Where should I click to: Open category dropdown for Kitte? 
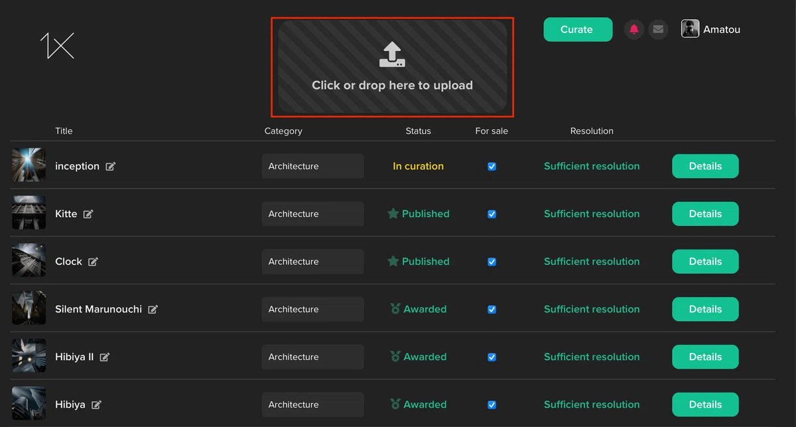[313, 214]
